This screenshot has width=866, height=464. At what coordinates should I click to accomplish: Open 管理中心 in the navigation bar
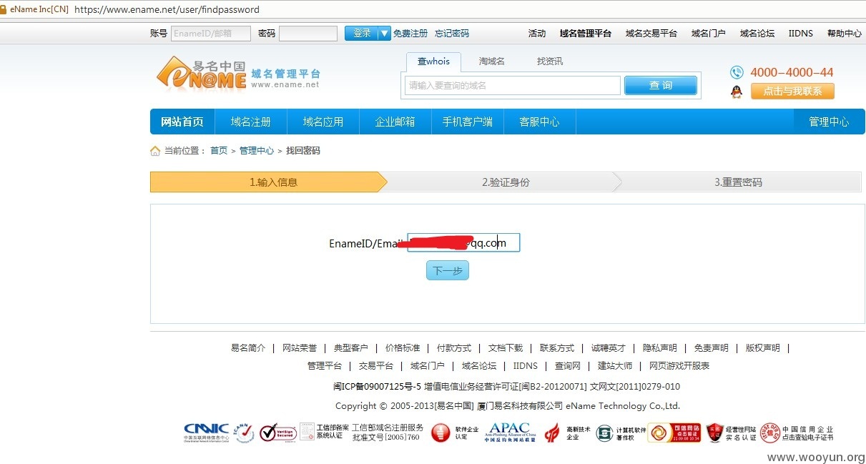point(829,122)
